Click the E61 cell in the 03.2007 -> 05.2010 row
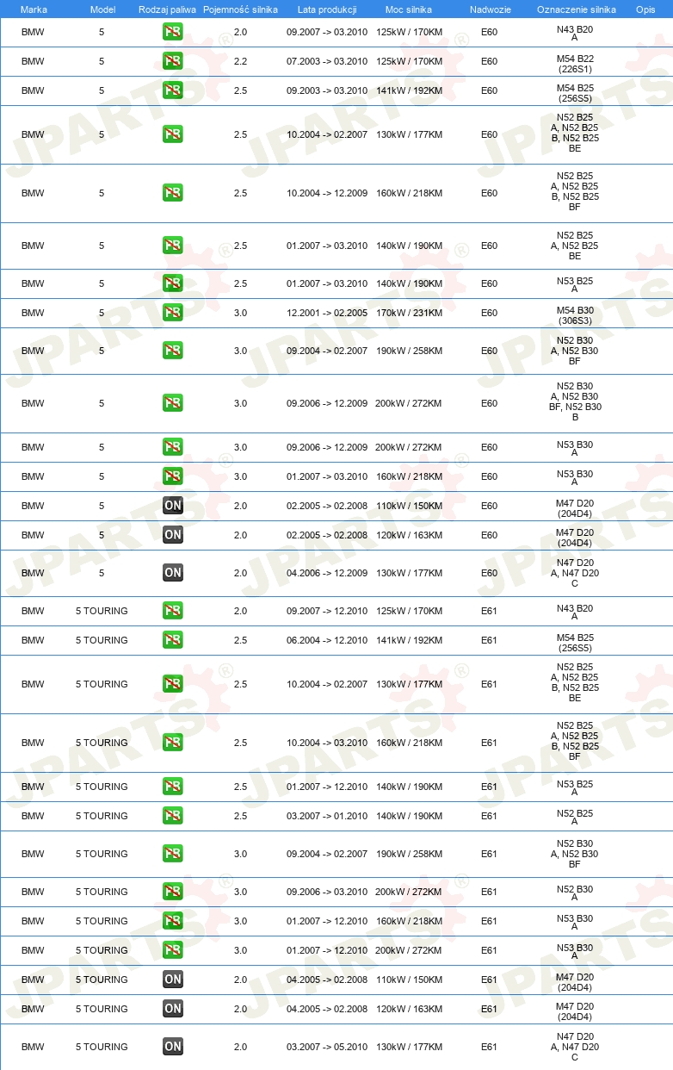The height and width of the screenshot is (1070, 673). pyautogui.click(x=489, y=1047)
